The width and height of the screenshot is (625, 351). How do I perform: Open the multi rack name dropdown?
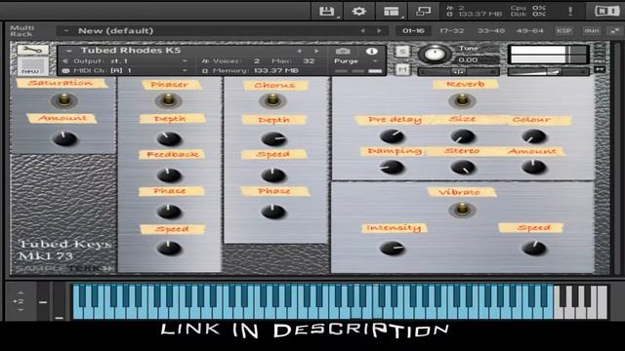(66, 31)
